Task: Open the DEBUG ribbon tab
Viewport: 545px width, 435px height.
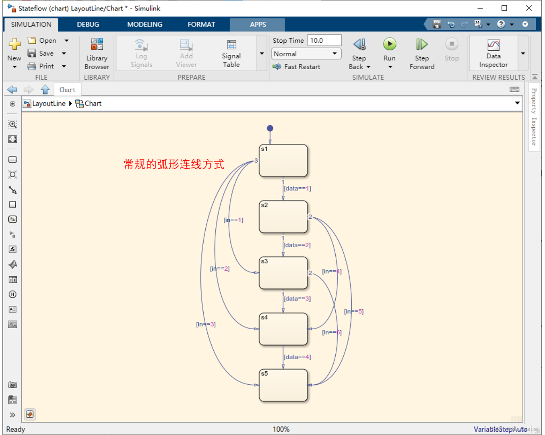Action: pos(88,24)
